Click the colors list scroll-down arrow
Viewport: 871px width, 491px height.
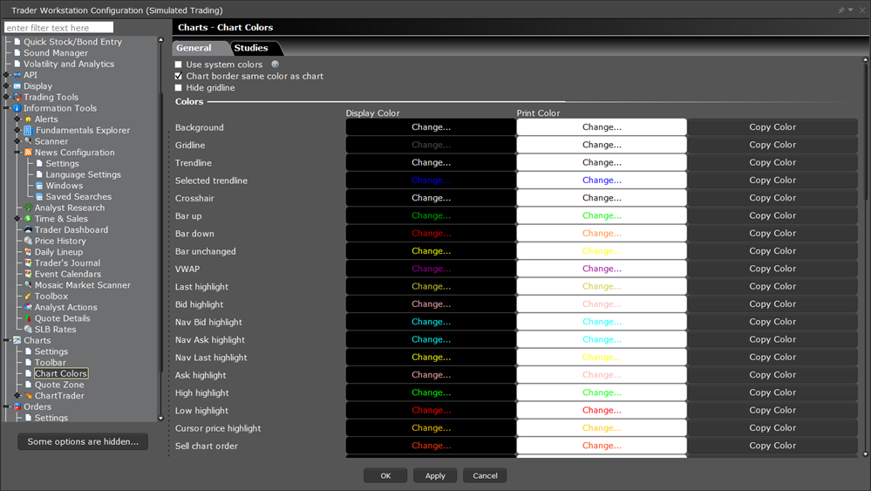865,454
